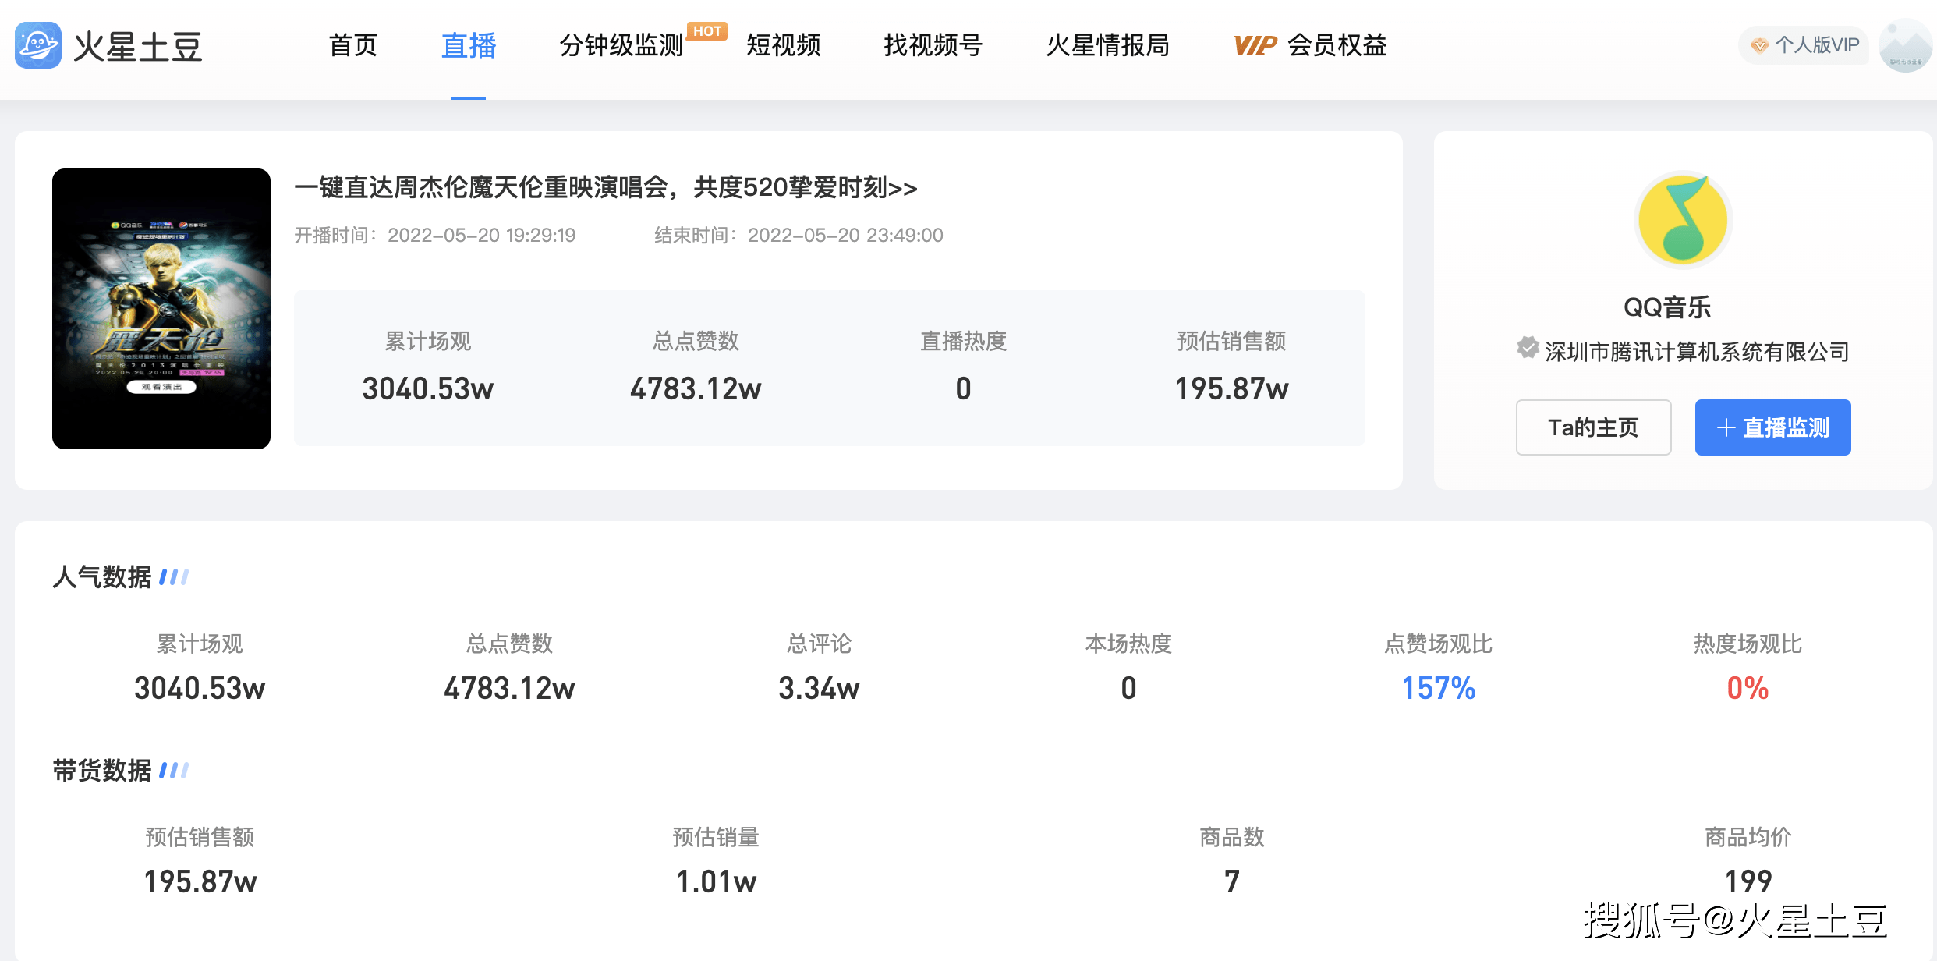Click the 商品数 value 7
1937x961 pixels.
coord(1232,881)
